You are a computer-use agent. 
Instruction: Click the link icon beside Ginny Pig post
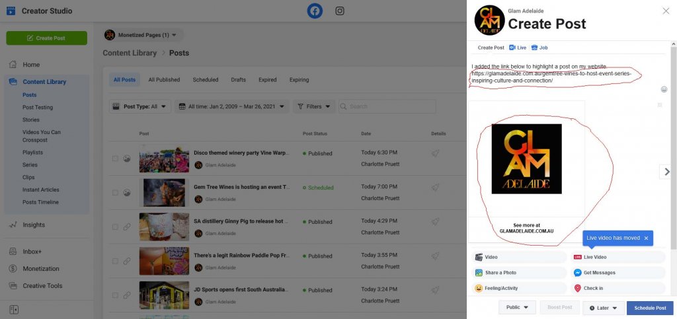point(127,227)
